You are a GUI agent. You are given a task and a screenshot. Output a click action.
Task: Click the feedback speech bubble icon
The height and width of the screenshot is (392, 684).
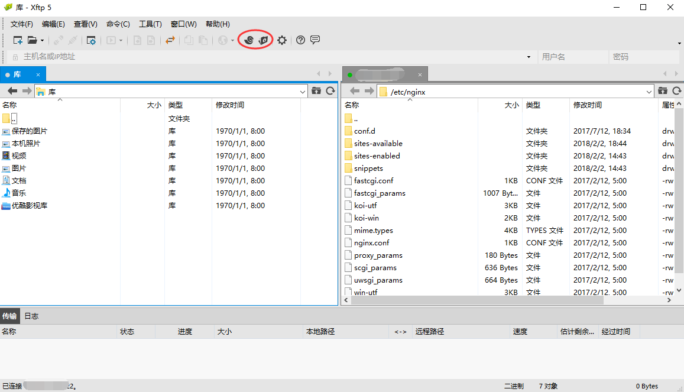pos(315,40)
